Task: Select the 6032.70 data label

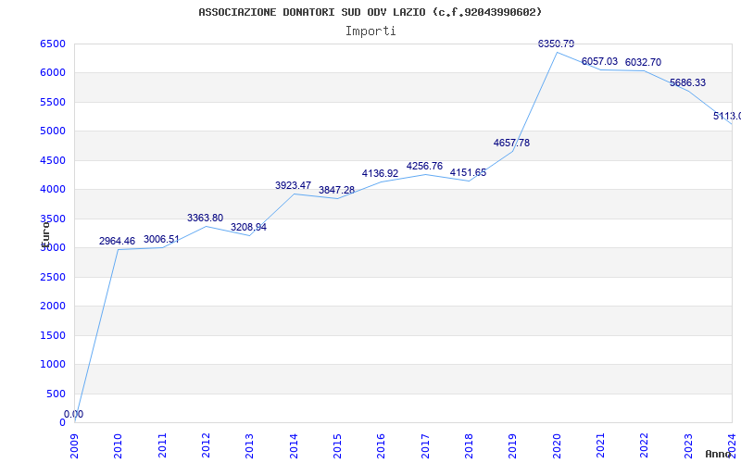Action: (643, 62)
